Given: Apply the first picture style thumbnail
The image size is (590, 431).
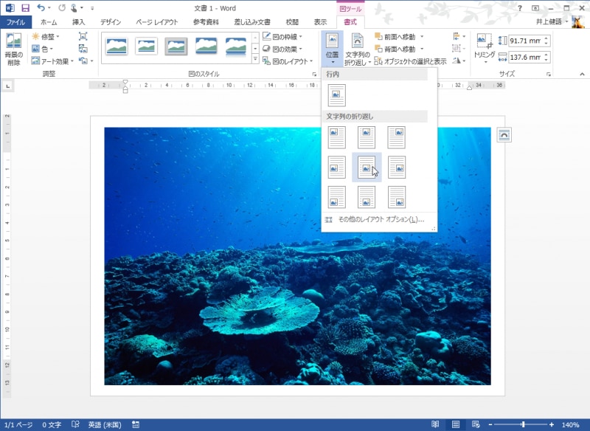Looking at the screenshot, I should [117, 46].
